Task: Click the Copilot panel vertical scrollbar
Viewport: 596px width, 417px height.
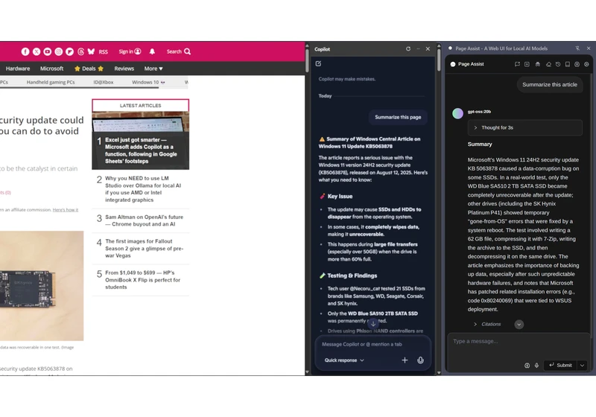Action: pyautogui.click(x=439, y=61)
